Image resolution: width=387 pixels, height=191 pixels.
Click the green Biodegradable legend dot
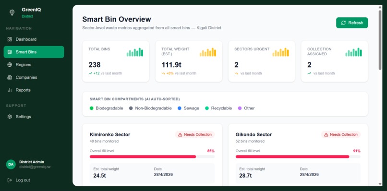click(92, 108)
